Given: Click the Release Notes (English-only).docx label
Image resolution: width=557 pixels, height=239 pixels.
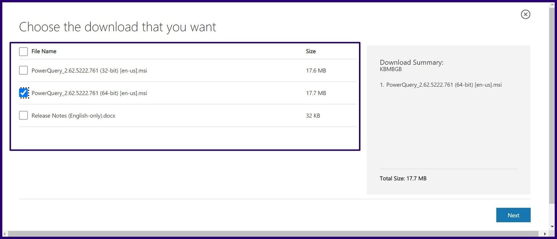Looking at the screenshot, I should click(x=73, y=116).
